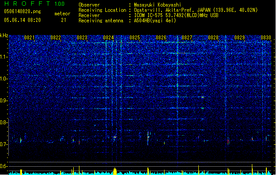This screenshot has height=175, width=276.
Task: Select the name Masayuki Kobayashi
Action: click(158, 5)
